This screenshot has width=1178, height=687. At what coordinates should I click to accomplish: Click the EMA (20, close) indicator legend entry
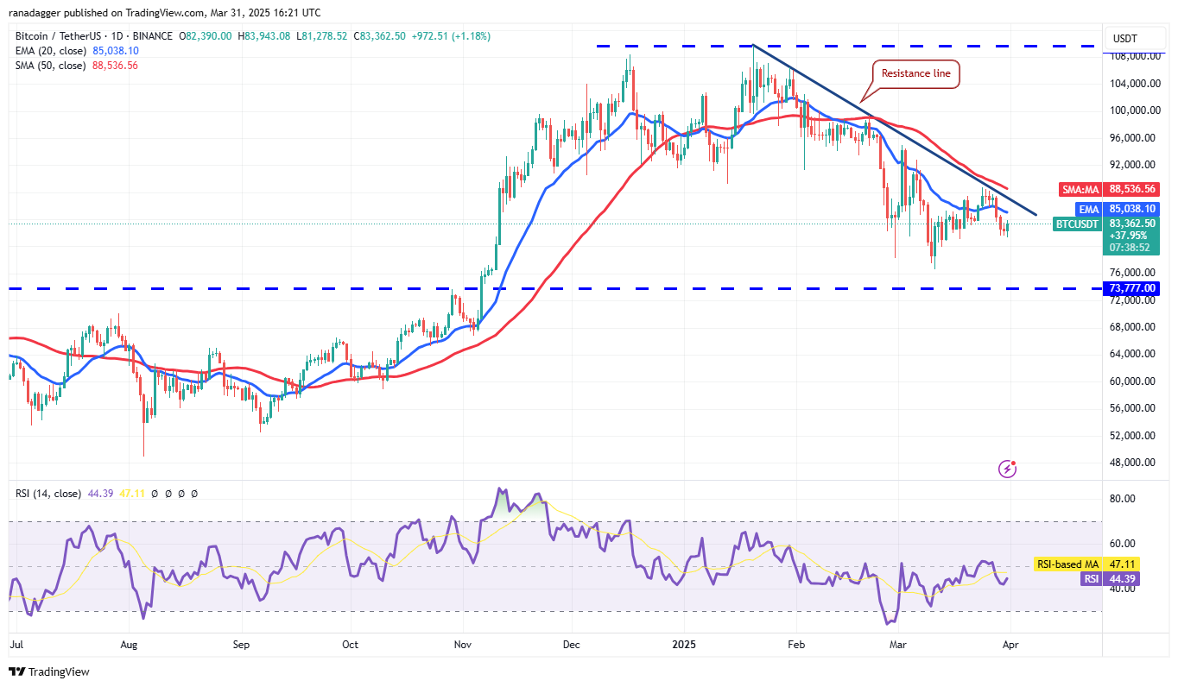pyautogui.click(x=52, y=51)
